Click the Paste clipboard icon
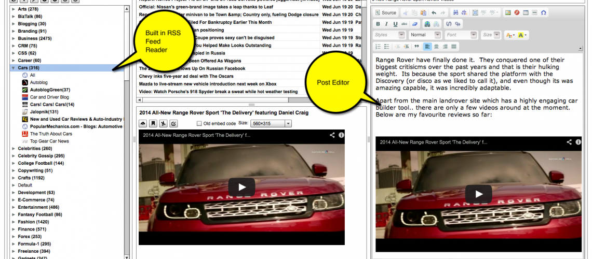 423,12
